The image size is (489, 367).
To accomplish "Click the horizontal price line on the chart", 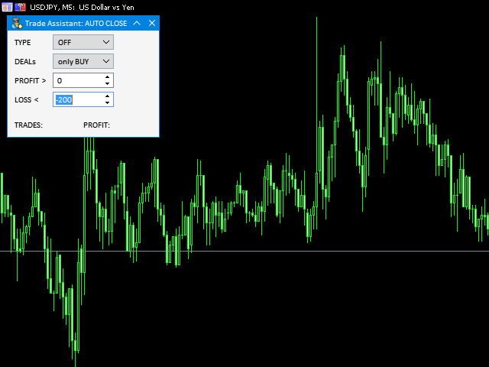I will tap(306, 251).
